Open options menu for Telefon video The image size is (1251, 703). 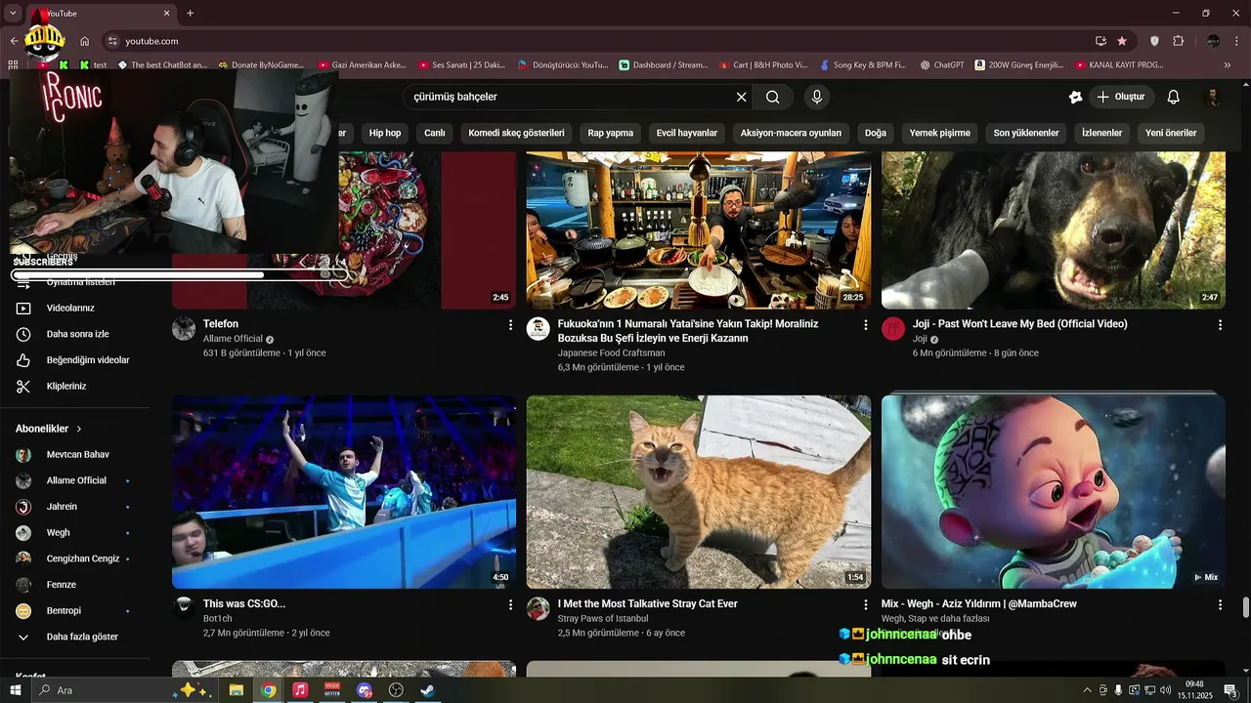[510, 324]
